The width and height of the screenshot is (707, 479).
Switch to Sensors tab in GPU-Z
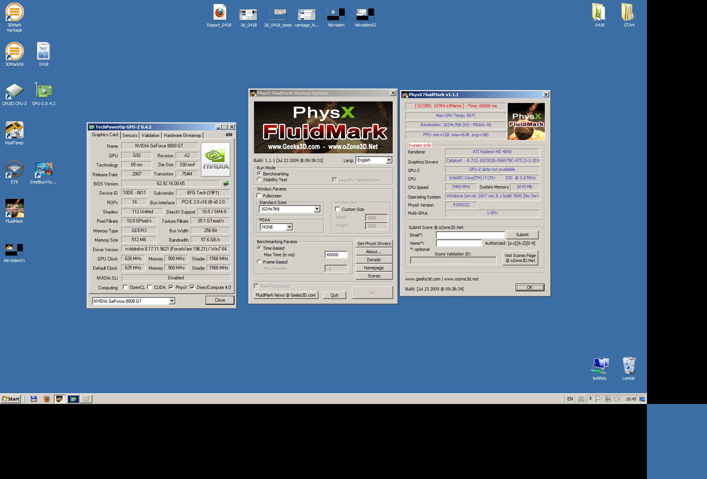(130, 135)
